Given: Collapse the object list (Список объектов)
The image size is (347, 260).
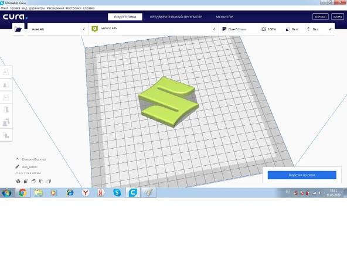Looking at the screenshot, I should click(x=17, y=159).
